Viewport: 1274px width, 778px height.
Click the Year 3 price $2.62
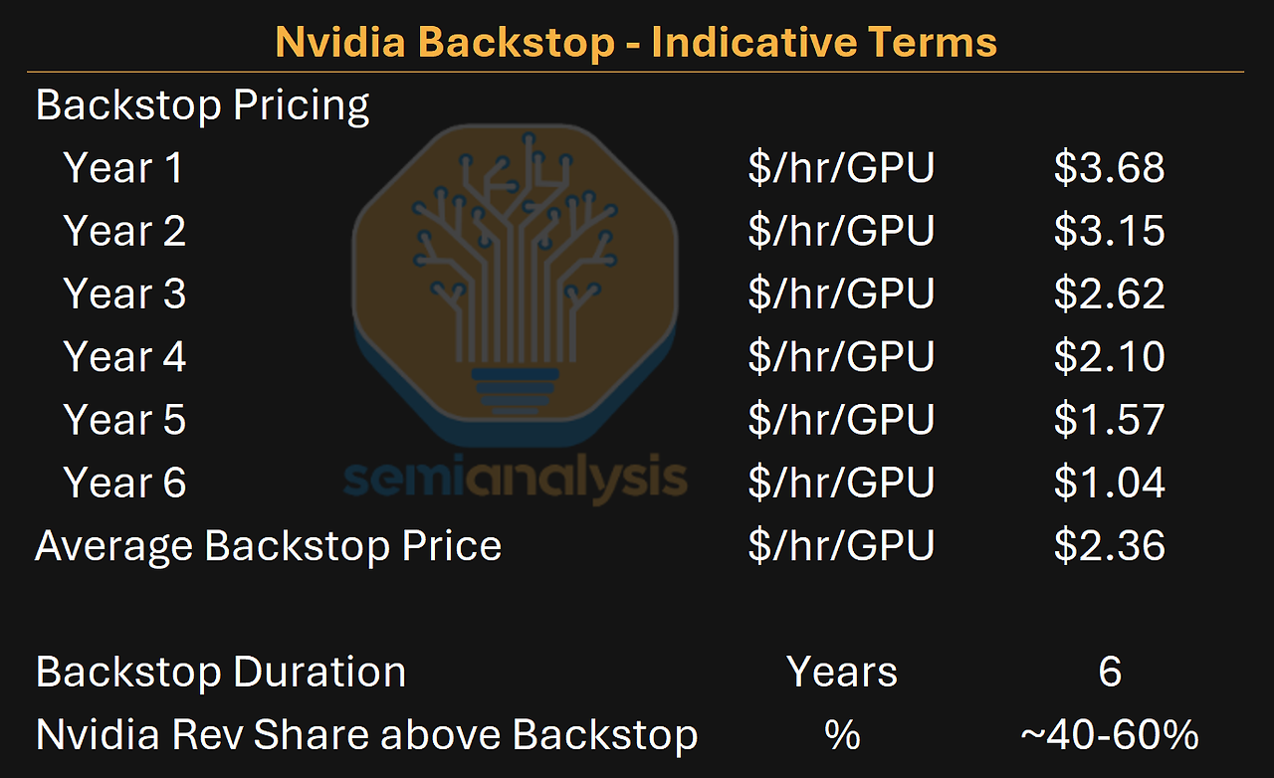pos(1110,293)
